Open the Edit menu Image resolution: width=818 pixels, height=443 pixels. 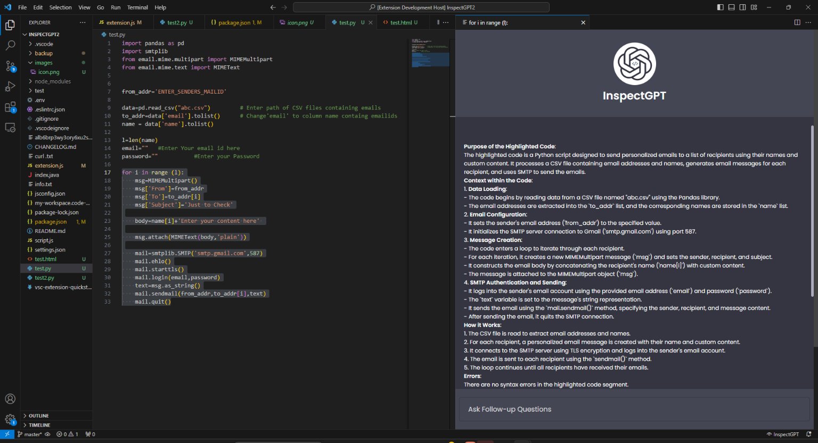coord(38,7)
